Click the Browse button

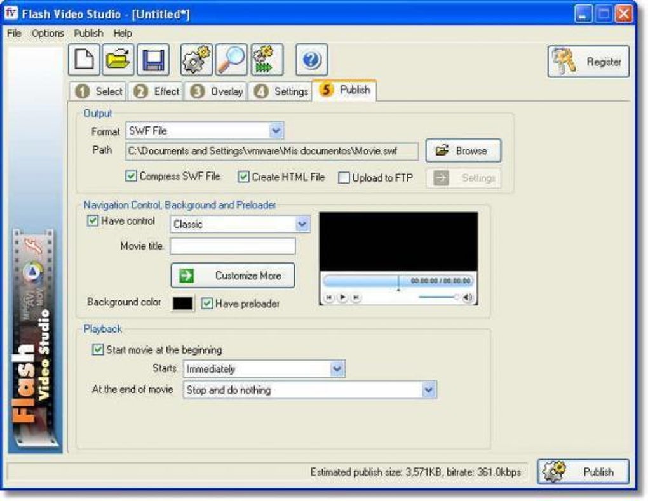point(463,150)
